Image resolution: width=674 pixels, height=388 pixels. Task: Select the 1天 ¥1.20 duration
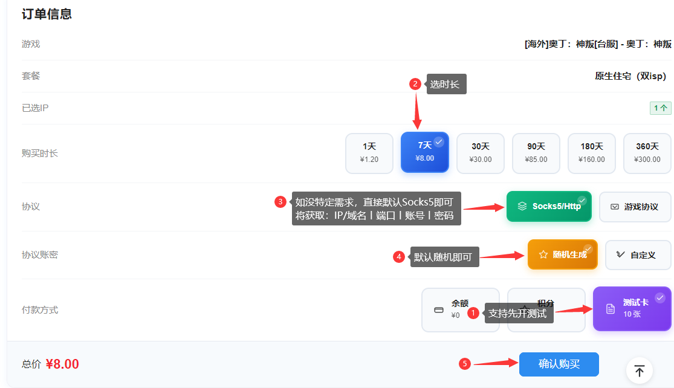[369, 153]
